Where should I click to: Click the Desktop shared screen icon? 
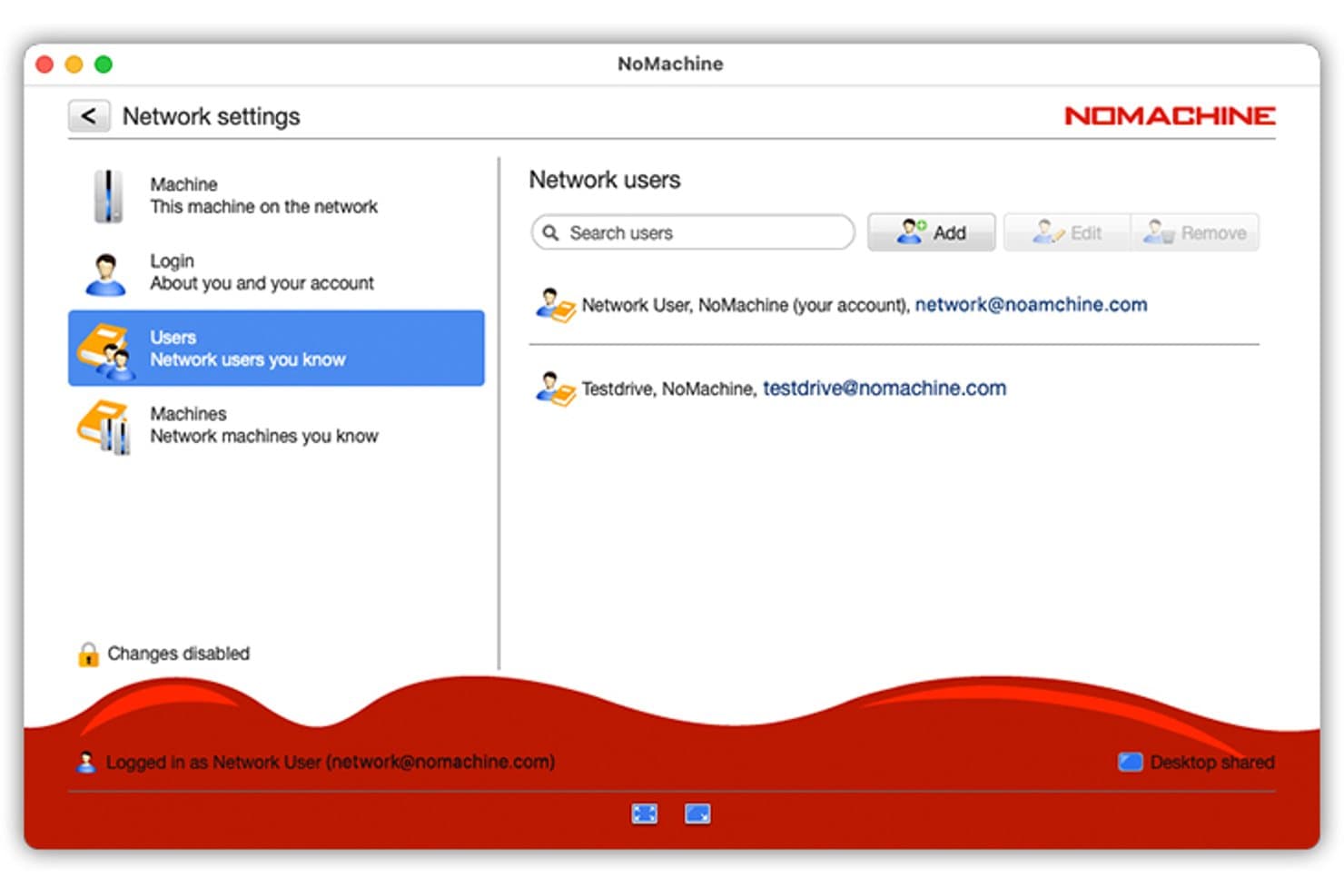click(1131, 763)
